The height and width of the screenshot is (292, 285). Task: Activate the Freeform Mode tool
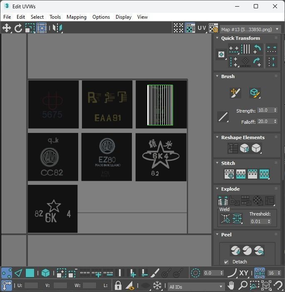click(42, 28)
